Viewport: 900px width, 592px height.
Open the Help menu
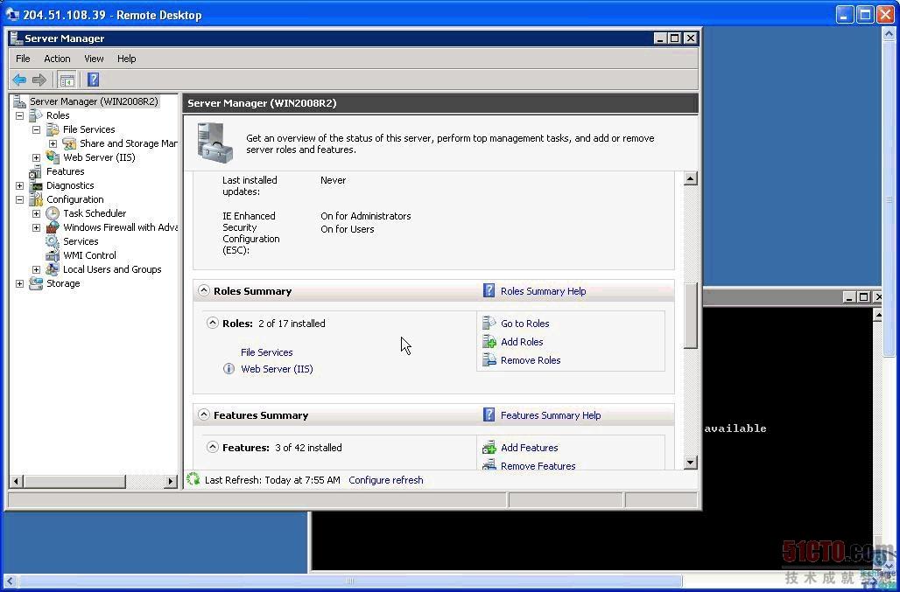(126, 59)
